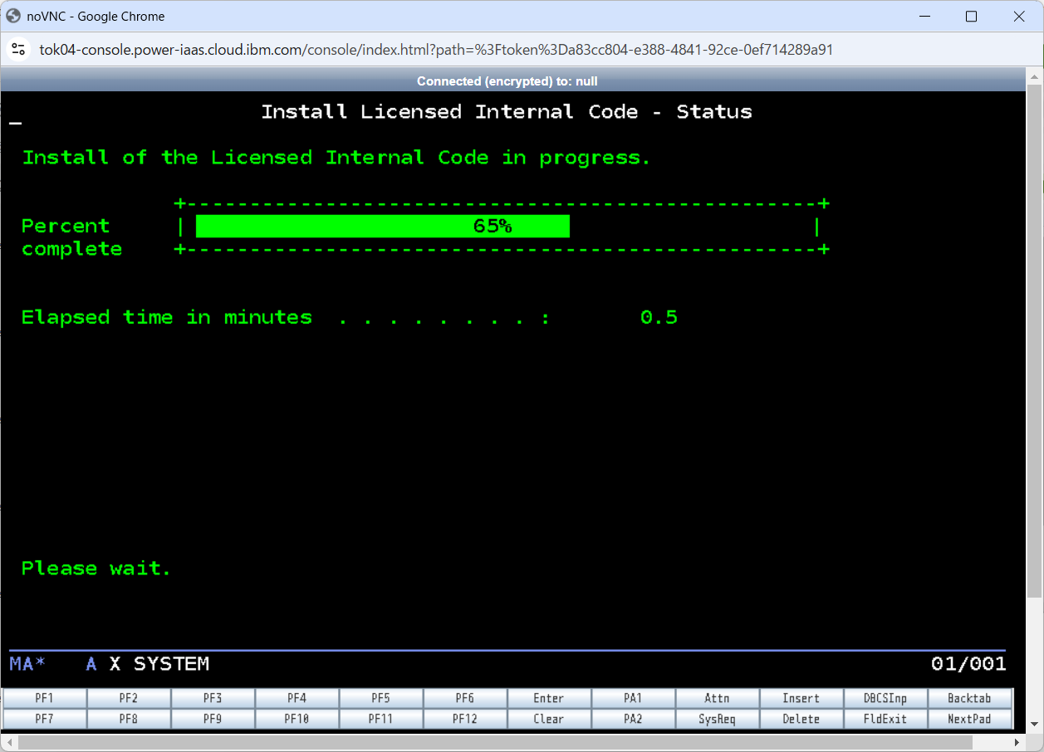Click the PF10 key button
Image resolution: width=1044 pixels, height=752 pixels.
pyautogui.click(x=297, y=719)
